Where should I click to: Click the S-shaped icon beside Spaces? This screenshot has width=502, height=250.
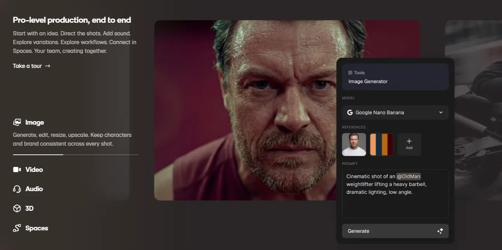click(x=17, y=228)
